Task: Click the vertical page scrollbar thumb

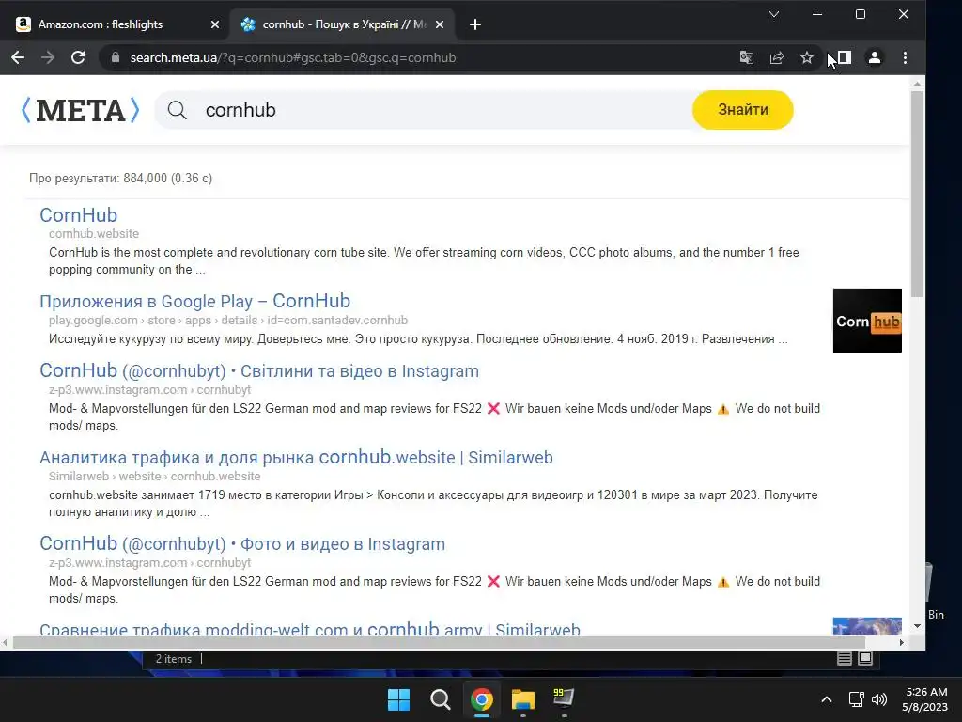Action: (917, 194)
